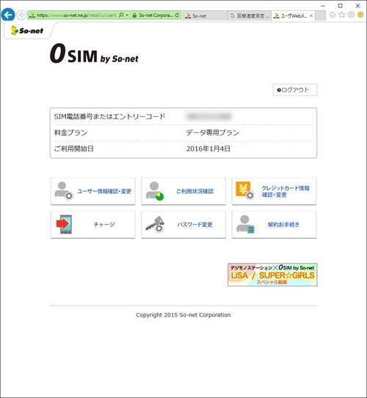The image size is (367, 398).
Task: Switch to the So-net tab
Action: [205, 15]
